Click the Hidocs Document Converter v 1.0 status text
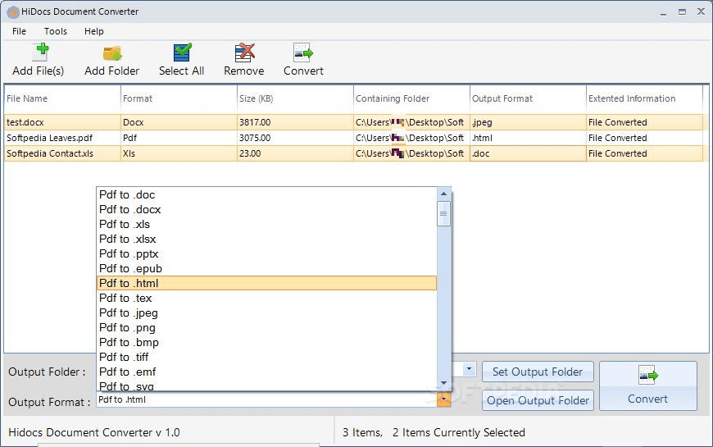The height and width of the screenshot is (447, 713). coord(94,432)
